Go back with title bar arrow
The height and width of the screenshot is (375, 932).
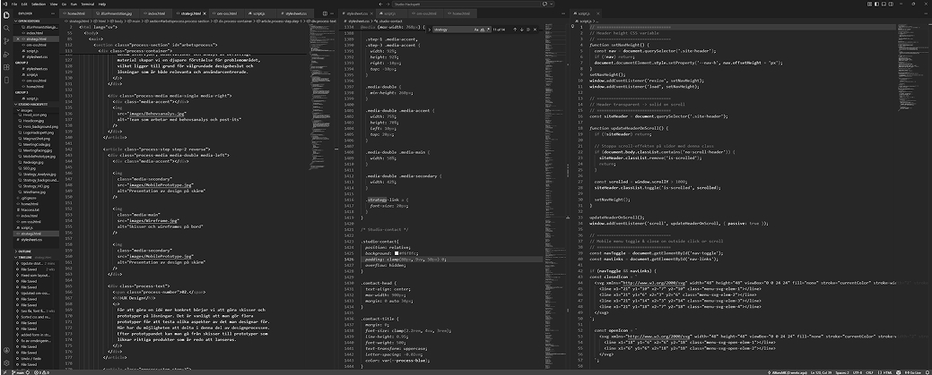[380, 4]
